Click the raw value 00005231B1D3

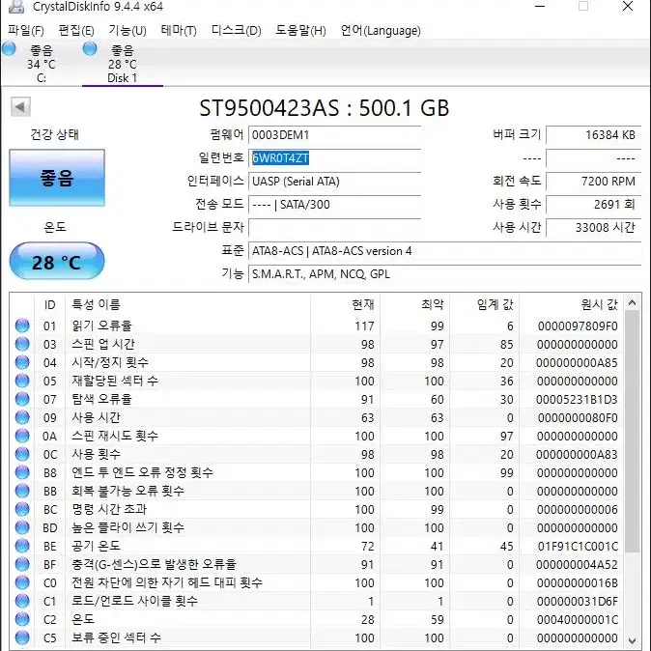(x=577, y=400)
